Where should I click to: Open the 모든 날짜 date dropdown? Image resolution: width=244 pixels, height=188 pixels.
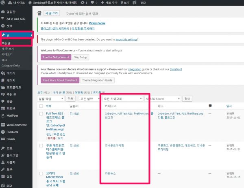(89, 99)
